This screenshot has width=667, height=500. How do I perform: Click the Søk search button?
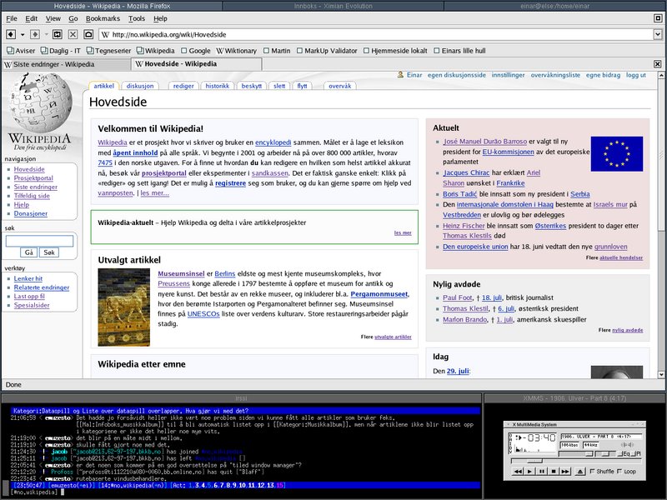pyautogui.click(x=49, y=252)
